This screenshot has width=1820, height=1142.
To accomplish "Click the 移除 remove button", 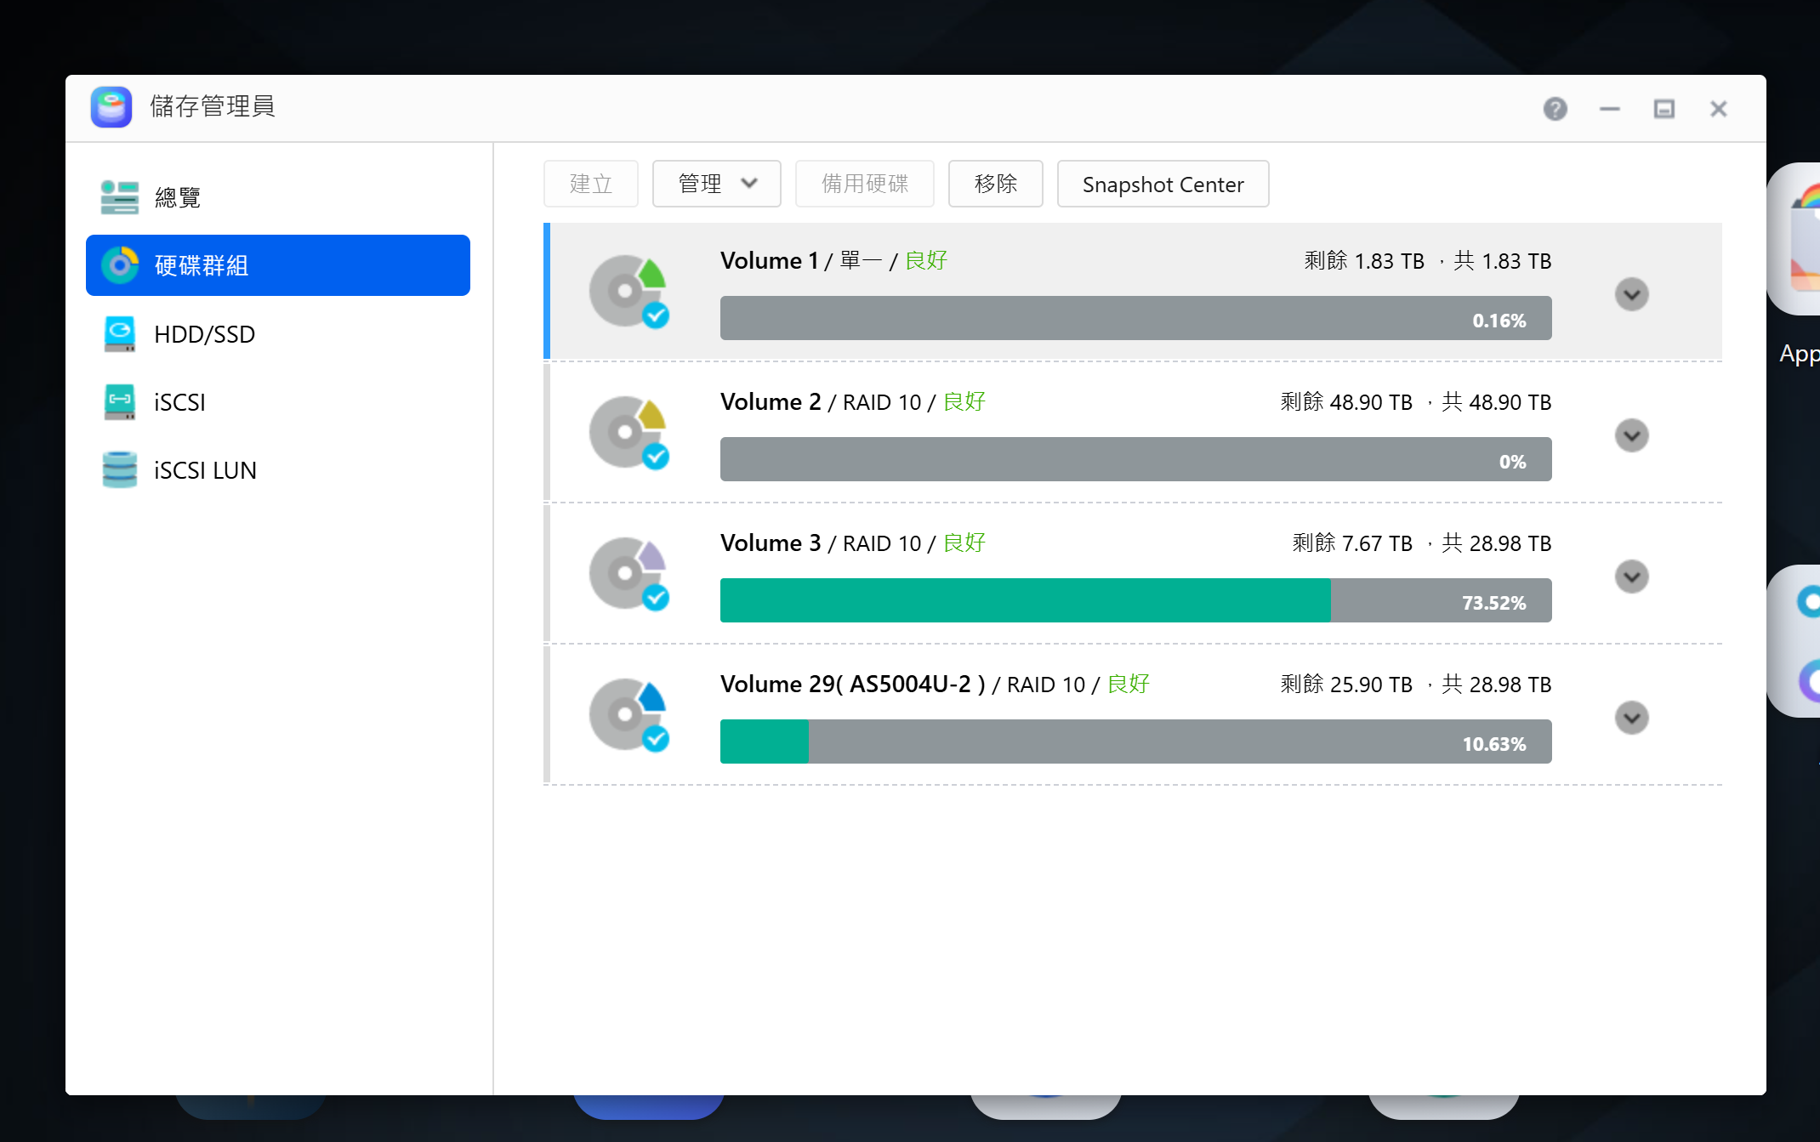I will point(996,184).
